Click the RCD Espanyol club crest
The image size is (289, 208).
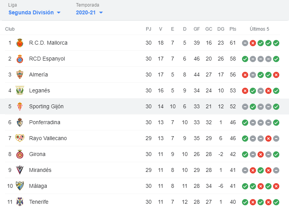click(20, 59)
